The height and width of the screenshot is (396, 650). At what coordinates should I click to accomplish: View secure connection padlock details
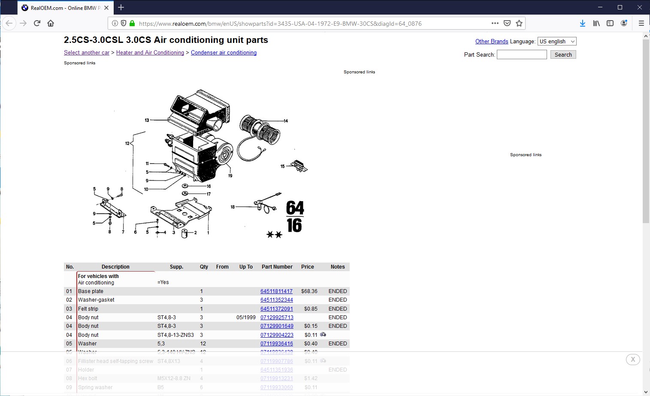click(132, 23)
